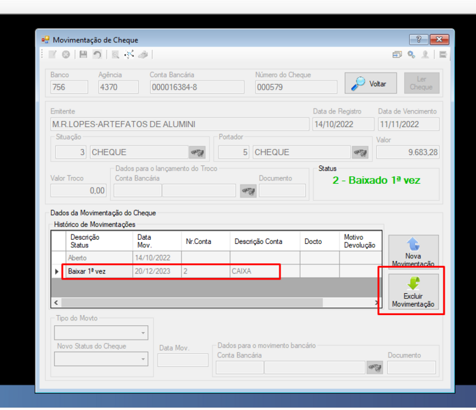Click the printer toolbar icon

(x=143, y=55)
